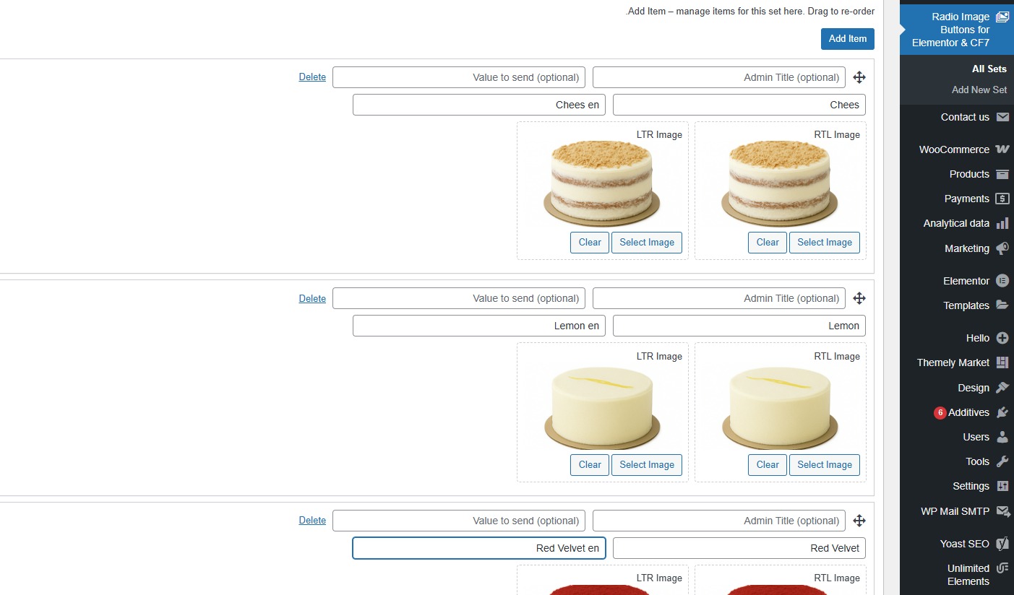Open Additives with the red notification badge
The width and height of the screenshot is (1014, 595).
(x=971, y=412)
